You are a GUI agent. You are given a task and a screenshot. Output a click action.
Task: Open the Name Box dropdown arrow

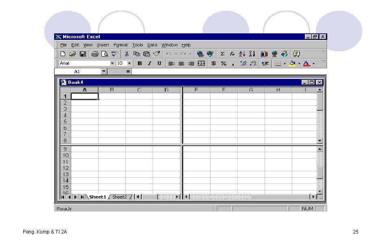coord(104,72)
